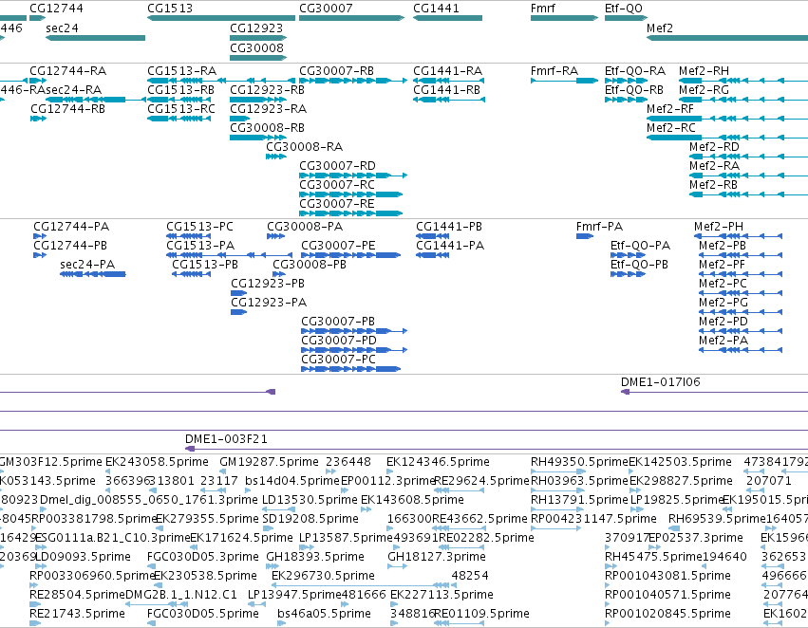Screen dimensions: 808x628
Task: Open EST RH69539.5prime
Action: (x=717, y=519)
